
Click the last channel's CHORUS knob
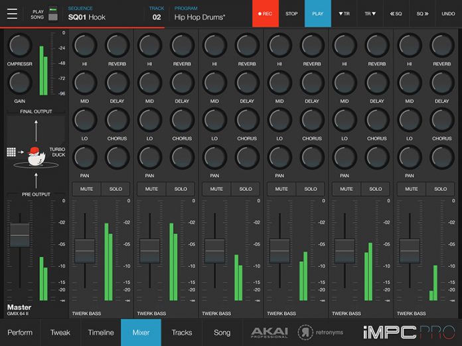coord(441,120)
